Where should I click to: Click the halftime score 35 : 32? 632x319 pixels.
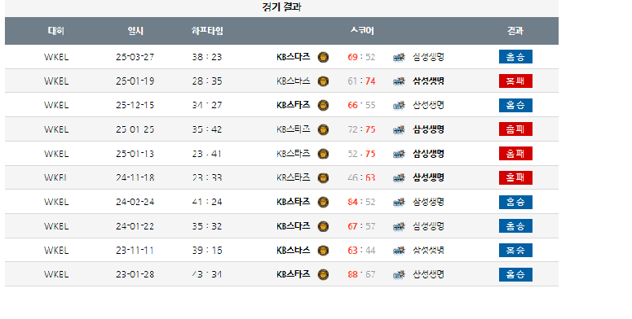(x=207, y=226)
